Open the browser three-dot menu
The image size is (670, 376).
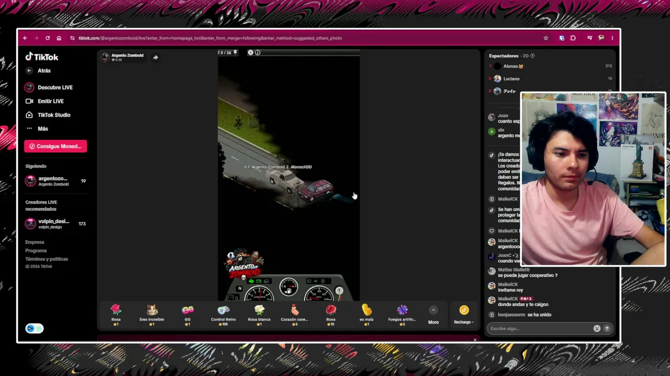pos(612,38)
